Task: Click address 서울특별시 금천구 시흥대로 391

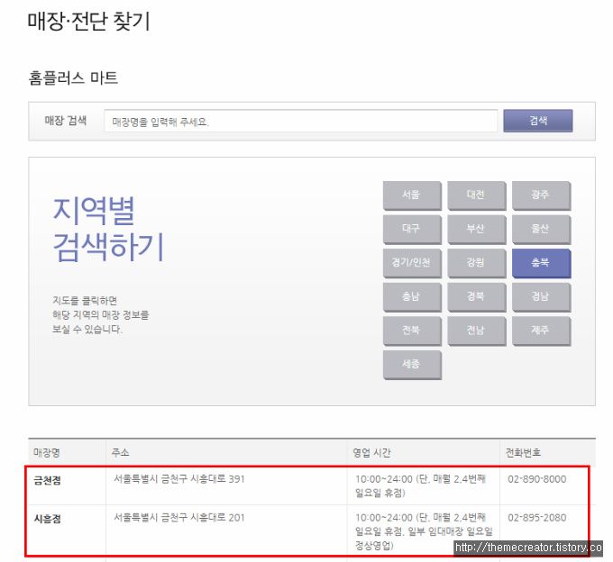Action: 179,479
